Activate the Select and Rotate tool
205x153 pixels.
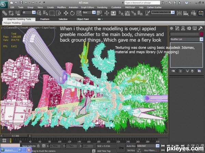coord(72,13)
